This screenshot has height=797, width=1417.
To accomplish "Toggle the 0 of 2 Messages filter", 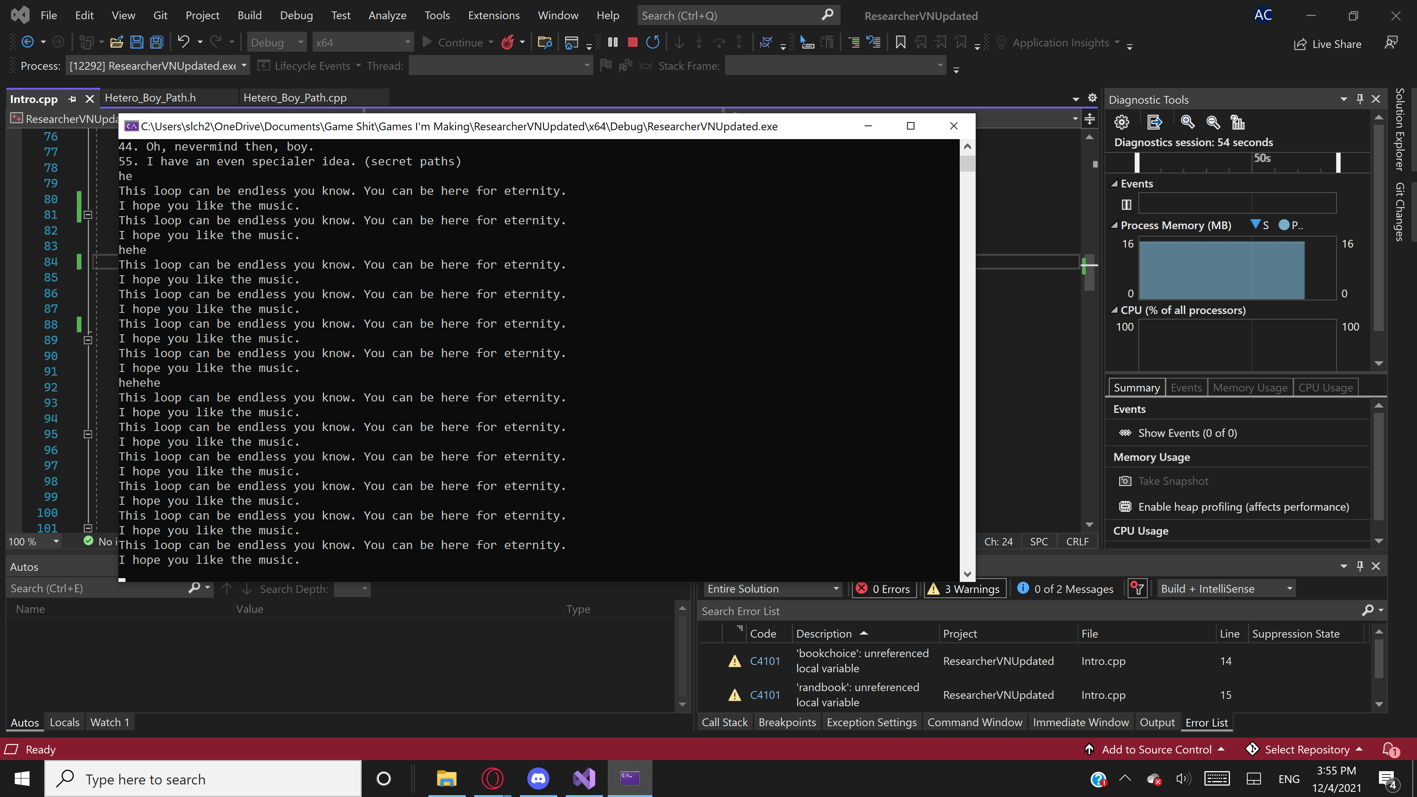I will 1065,589.
